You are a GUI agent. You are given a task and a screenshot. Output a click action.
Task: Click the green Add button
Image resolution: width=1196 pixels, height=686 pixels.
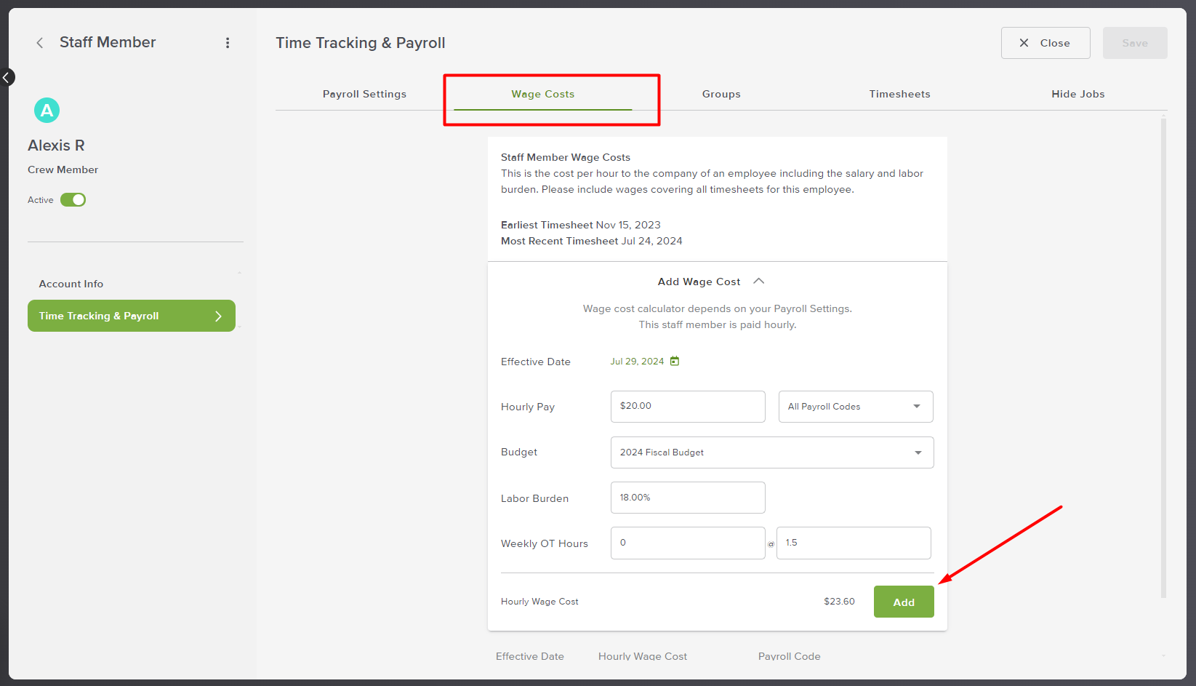pyautogui.click(x=904, y=602)
